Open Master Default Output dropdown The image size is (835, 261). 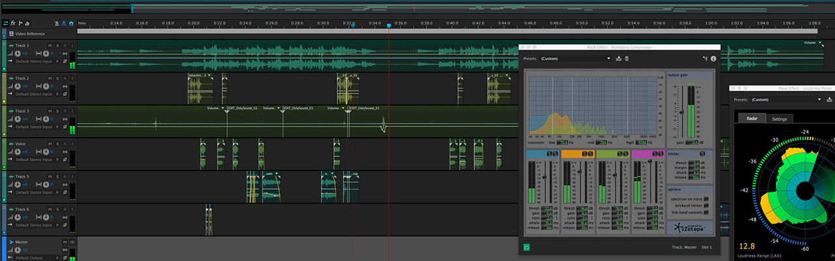[38, 257]
